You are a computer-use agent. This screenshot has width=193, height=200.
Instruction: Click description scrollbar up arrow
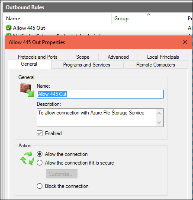(x=159, y=113)
